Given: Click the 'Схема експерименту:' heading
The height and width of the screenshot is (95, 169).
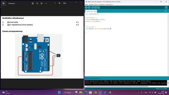Looking at the screenshot, I should (12, 31).
